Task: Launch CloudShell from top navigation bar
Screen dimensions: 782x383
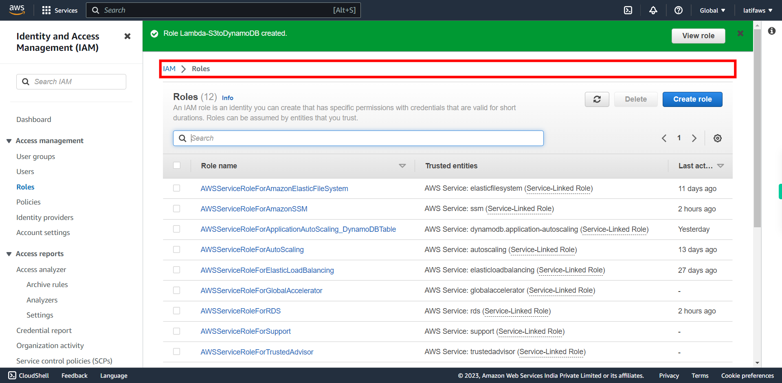Action: (628, 10)
